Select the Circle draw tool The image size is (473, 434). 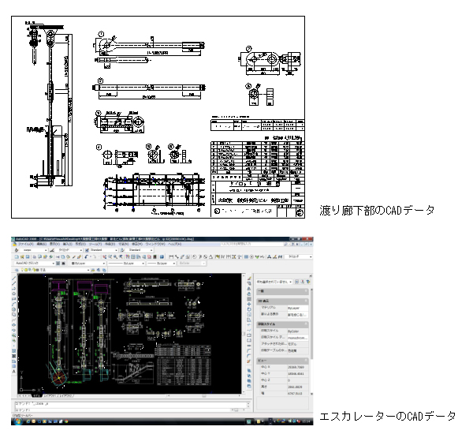point(14,309)
